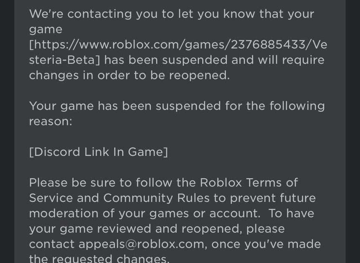Click the 'has been suspended and will require' text
Screen dimensions: 360x263
click(214, 60)
